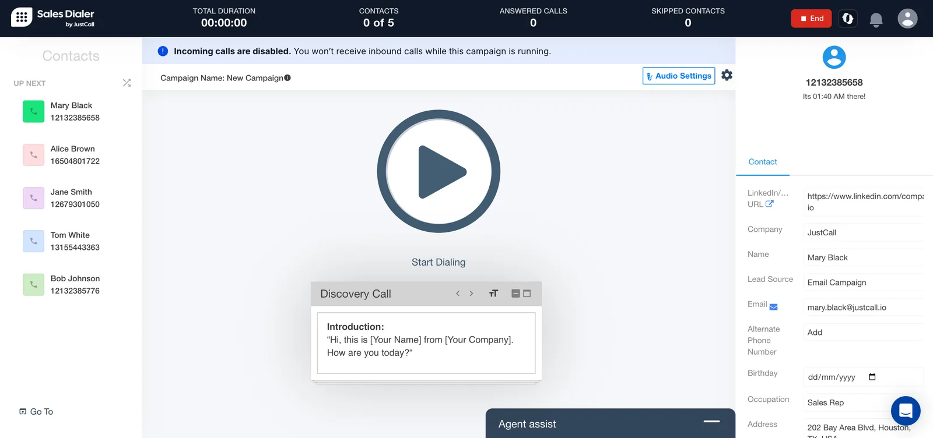Image resolution: width=933 pixels, height=438 pixels.
Task: Shuffle the Up Next contact queue
Action: 127,83
